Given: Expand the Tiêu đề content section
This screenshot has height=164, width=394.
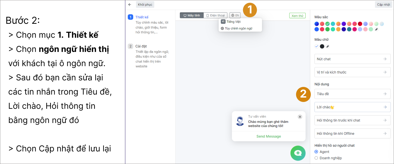Looking at the screenshot, I should (352, 94).
